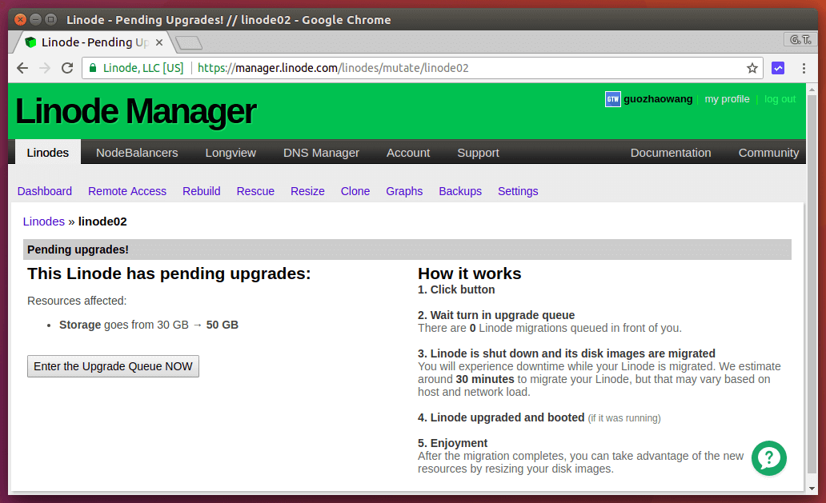The width and height of the screenshot is (826, 503).
Task: Click the guozhaowang user avatar icon
Action: pos(612,99)
